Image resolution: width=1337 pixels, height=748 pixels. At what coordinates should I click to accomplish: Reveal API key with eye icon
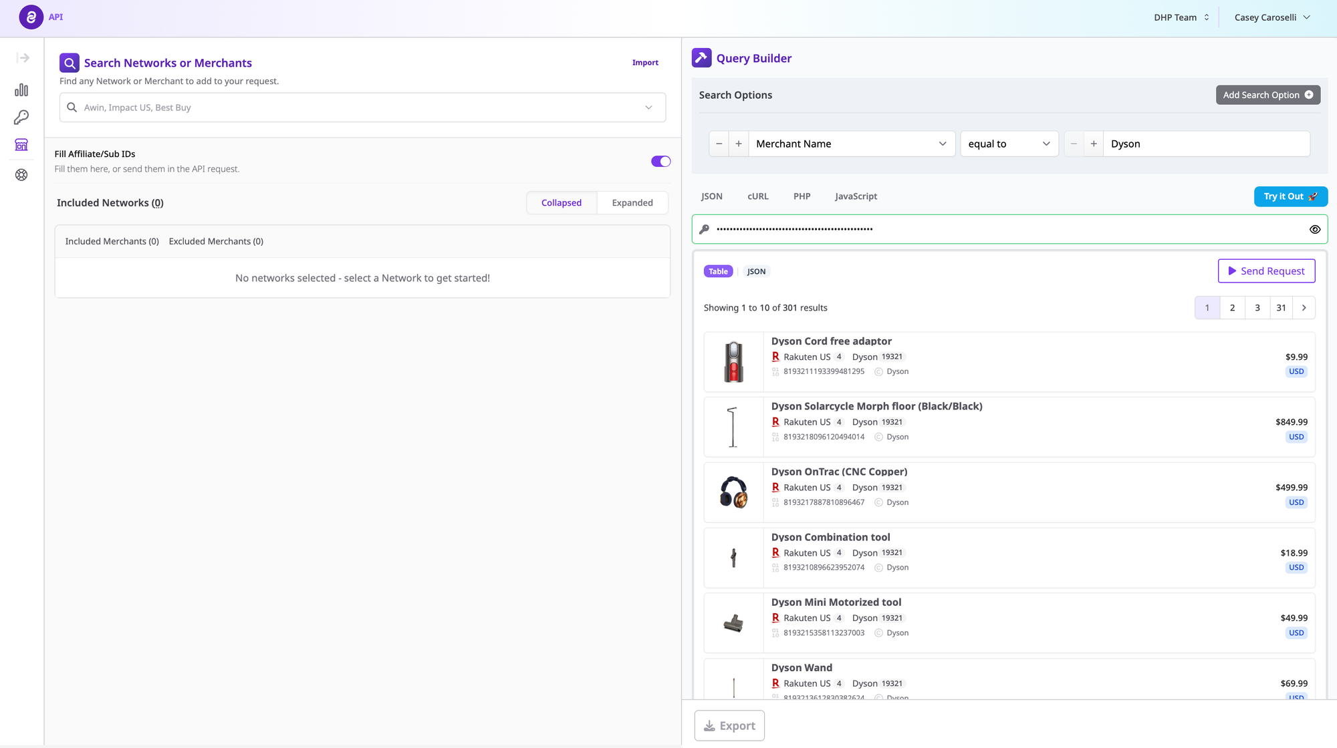tap(1314, 230)
